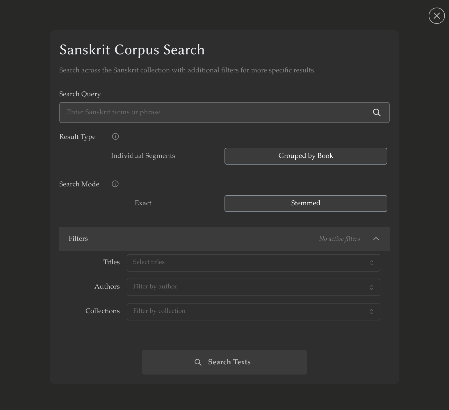This screenshot has height=410, width=449.
Task: Switch search mode to Exact
Action: [143, 203]
